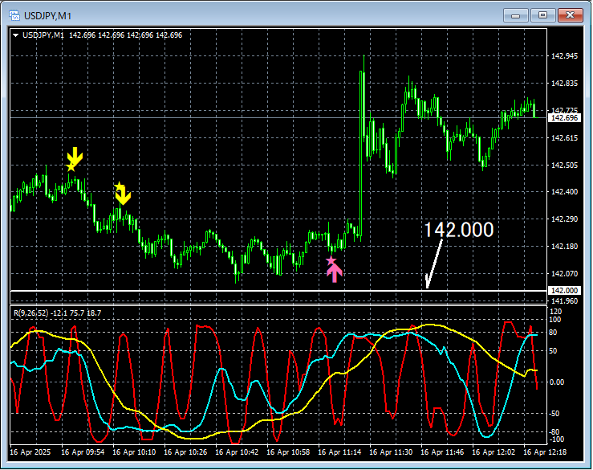This screenshot has width=593, height=470.
Task: Click the indicator scale value 120
Action: (x=555, y=312)
